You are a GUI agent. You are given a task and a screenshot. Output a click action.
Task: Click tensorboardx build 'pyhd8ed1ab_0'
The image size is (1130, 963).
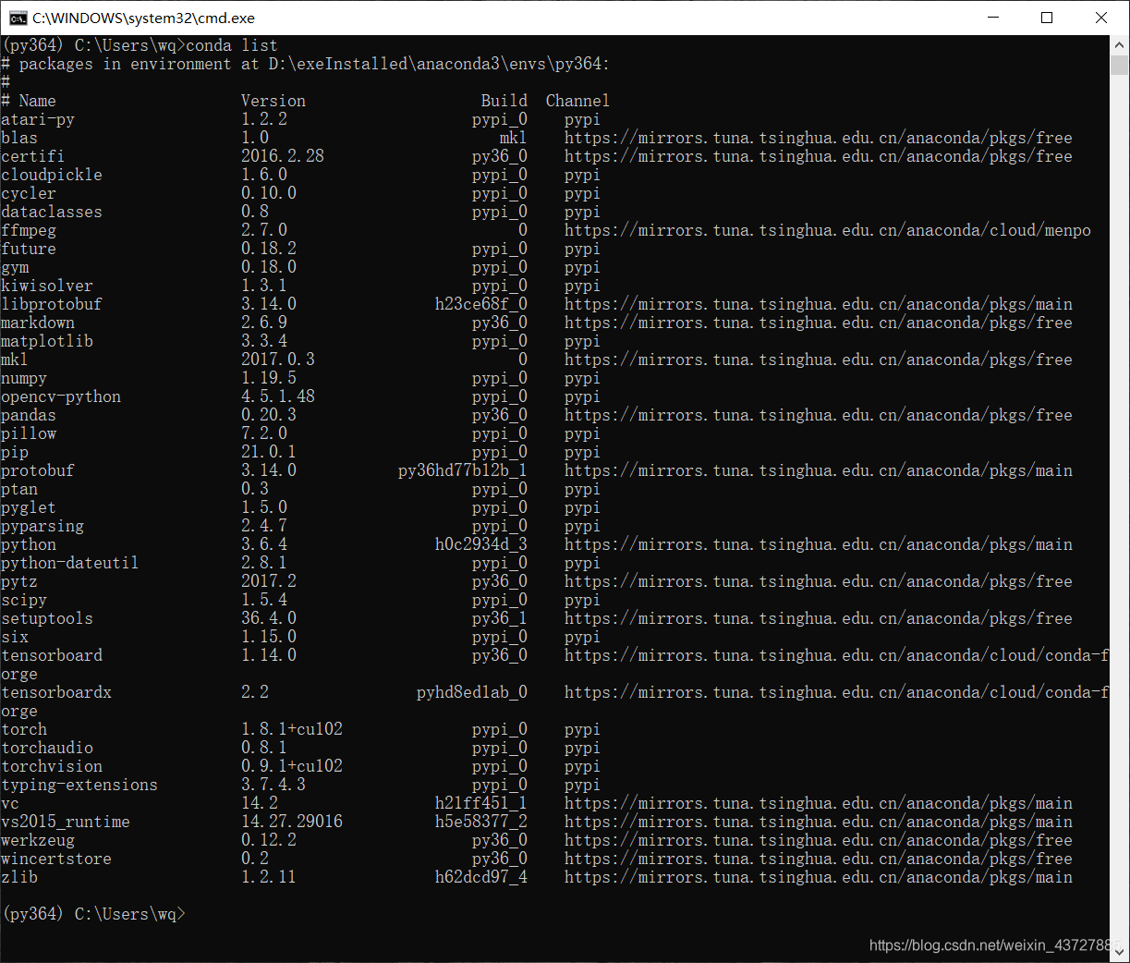[472, 692]
